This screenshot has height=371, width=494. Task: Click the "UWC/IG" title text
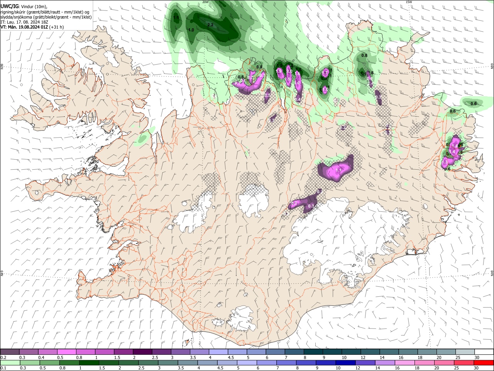click(x=9, y=6)
